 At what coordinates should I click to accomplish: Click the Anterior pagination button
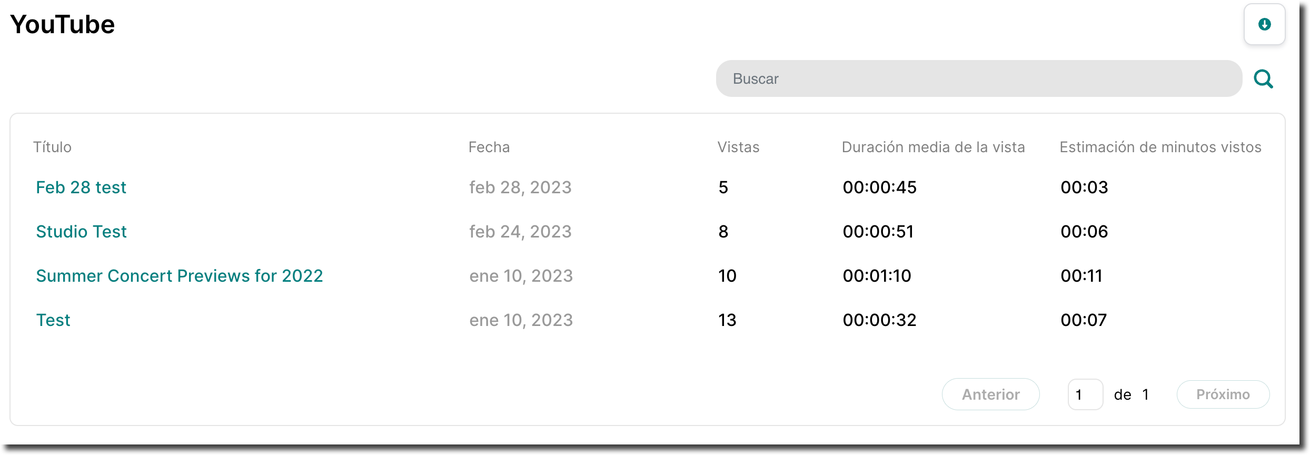(x=990, y=394)
